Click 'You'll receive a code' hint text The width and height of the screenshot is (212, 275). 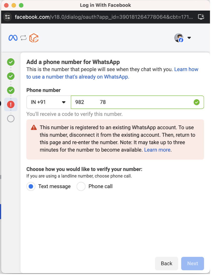click(x=75, y=114)
